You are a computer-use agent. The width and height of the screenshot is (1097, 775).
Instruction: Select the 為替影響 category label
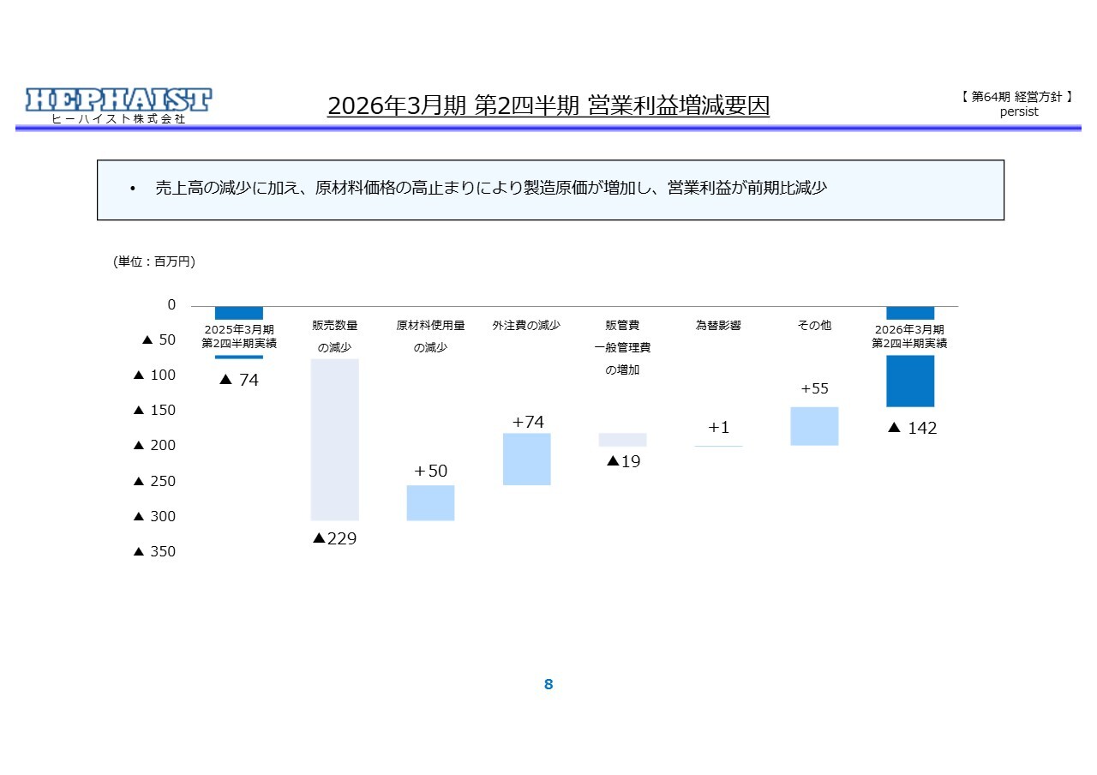pos(718,326)
